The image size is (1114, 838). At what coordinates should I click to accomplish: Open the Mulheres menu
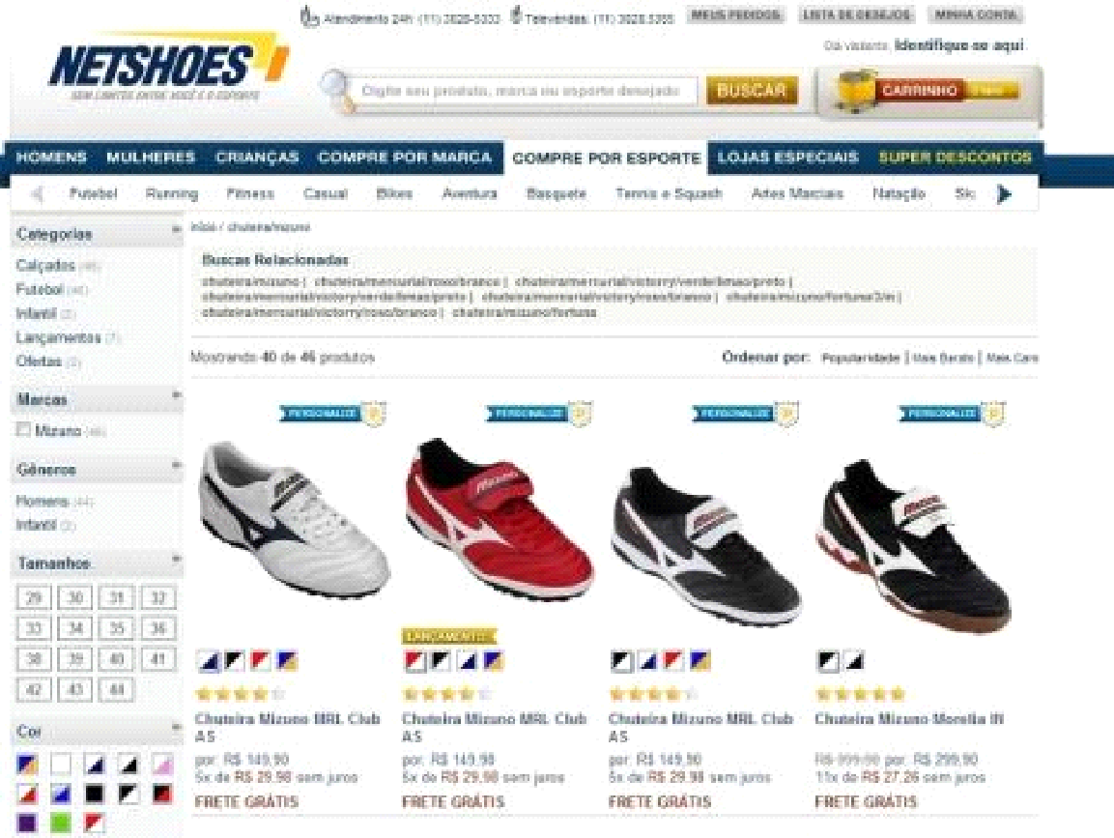(x=150, y=158)
